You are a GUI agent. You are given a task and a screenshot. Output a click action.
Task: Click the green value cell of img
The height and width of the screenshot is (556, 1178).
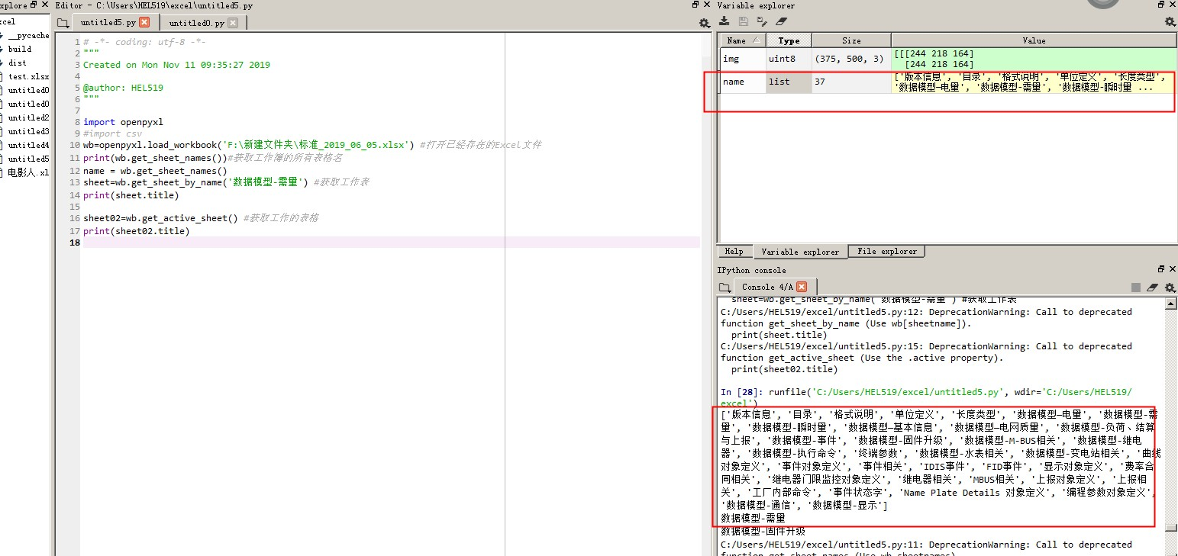(1034, 59)
